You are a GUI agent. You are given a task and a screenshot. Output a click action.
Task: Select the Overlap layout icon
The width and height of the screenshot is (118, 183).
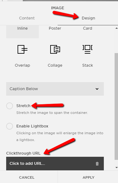[22, 49]
